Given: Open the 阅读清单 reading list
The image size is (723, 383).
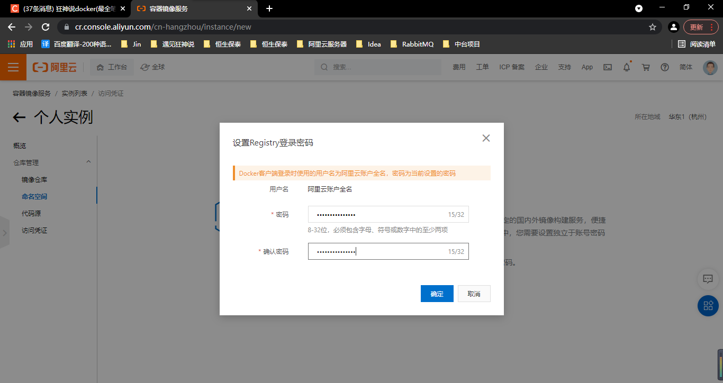Looking at the screenshot, I should [x=697, y=44].
